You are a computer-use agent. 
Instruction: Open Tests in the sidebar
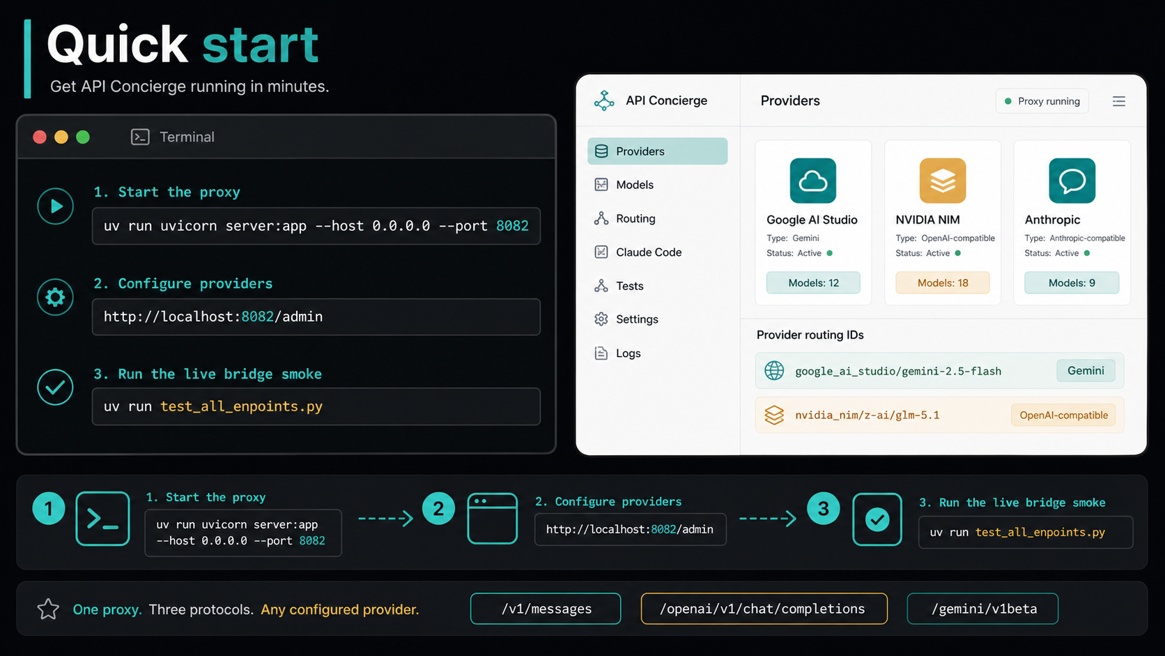tap(658, 286)
